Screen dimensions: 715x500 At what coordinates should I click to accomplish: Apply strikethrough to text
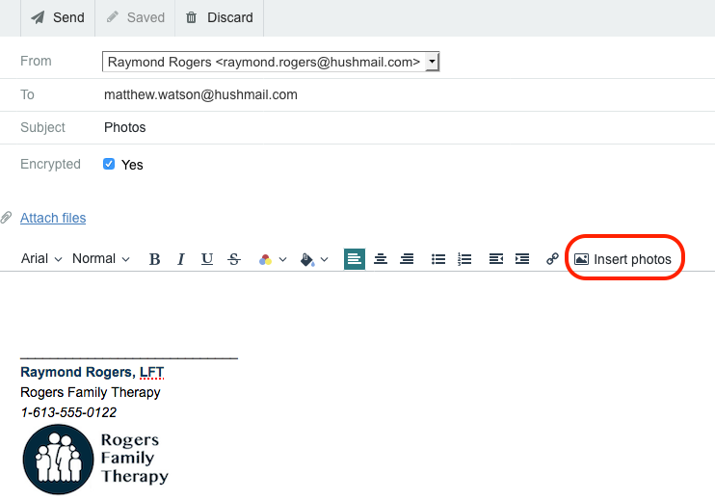(x=234, y=259)
